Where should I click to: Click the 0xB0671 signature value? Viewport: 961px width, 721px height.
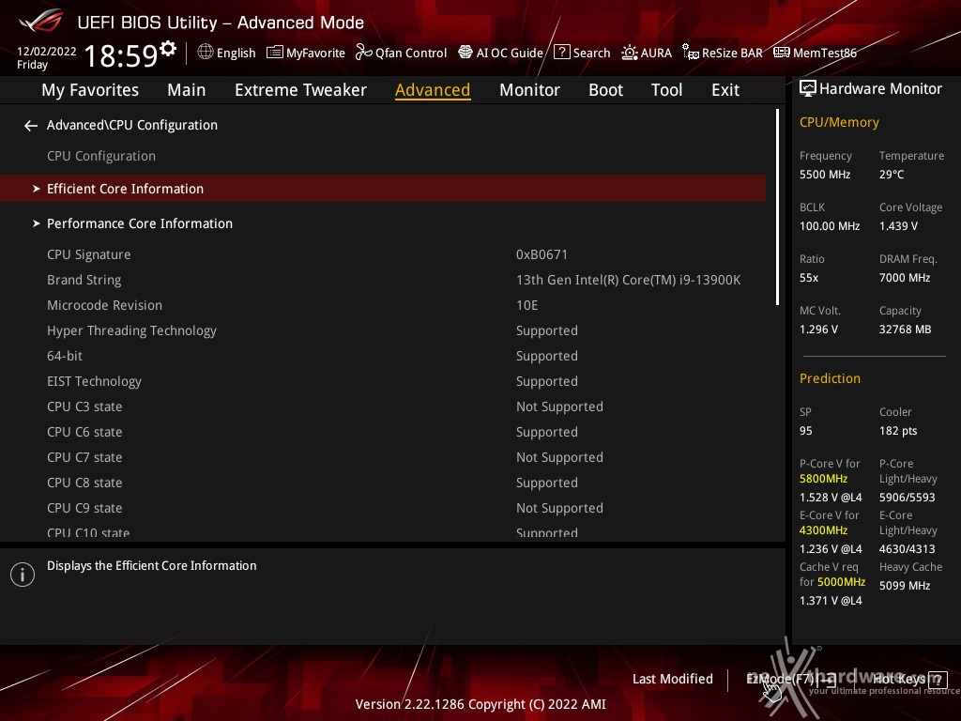click(542, 254)
